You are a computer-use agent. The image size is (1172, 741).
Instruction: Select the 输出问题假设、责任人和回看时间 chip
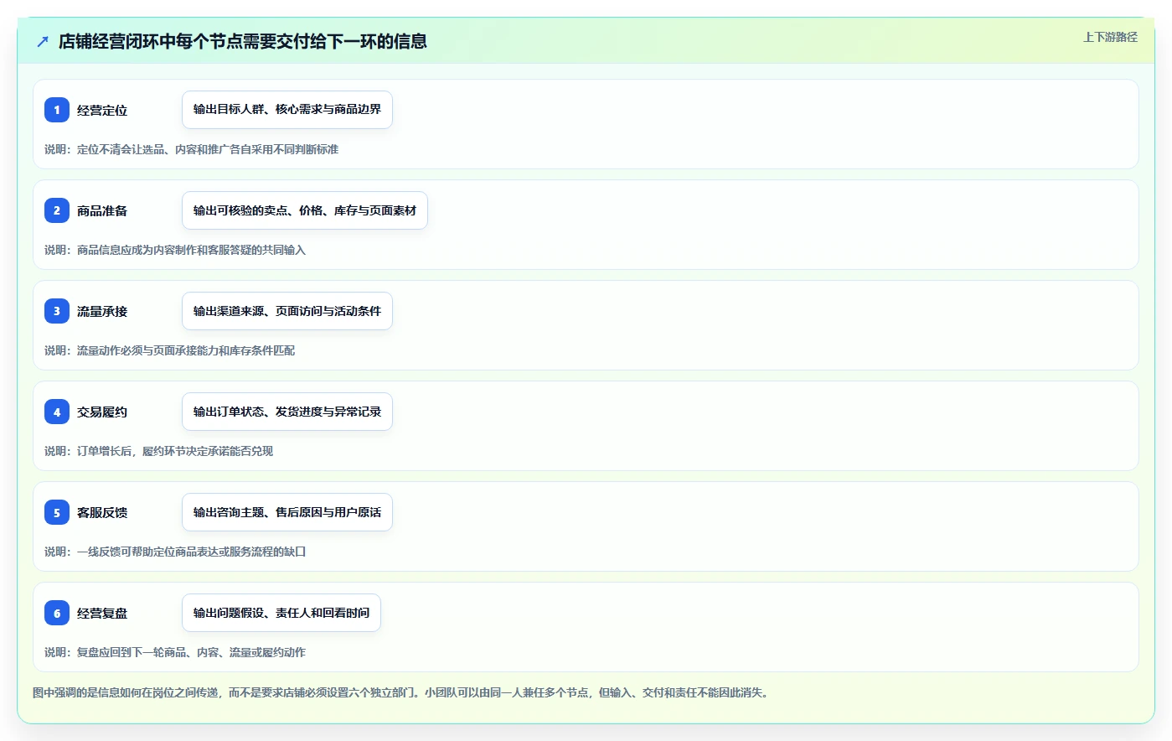click(281, 613)
